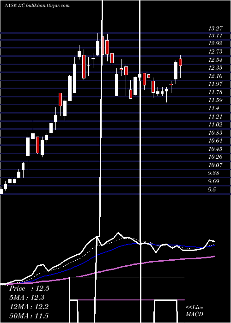Viewport: 231px width, 323px height.
Task: Click the 12.35 price axis label
Action: point(215,68)
